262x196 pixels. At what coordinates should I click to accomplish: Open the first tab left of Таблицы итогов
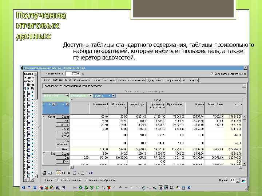[x=46, y=81]
